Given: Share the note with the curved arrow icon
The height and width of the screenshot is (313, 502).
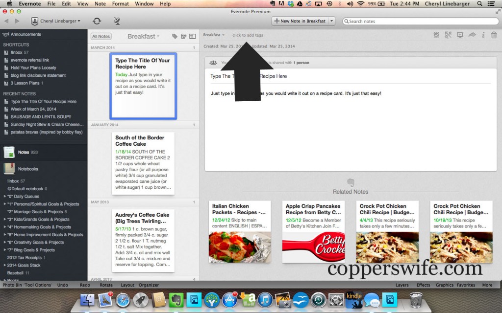Looking at the screenshot, I should [472, 35].
